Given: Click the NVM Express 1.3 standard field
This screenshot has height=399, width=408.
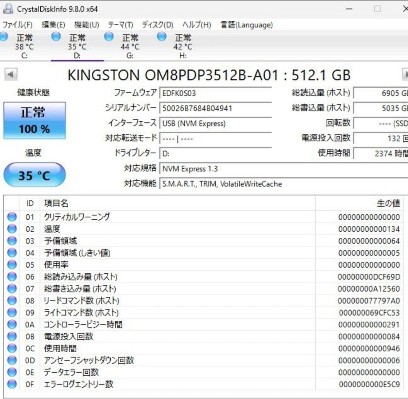Looking at the screenshot, I should click(x=284, y=169).
